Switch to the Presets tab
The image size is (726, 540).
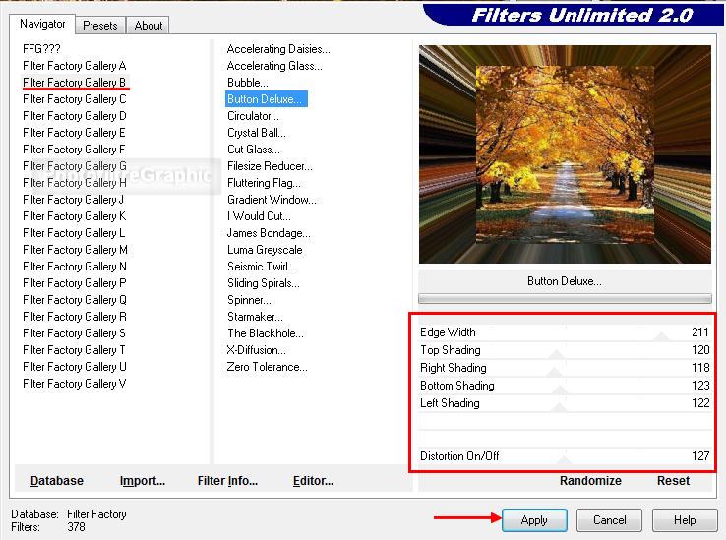click(100, 26)
